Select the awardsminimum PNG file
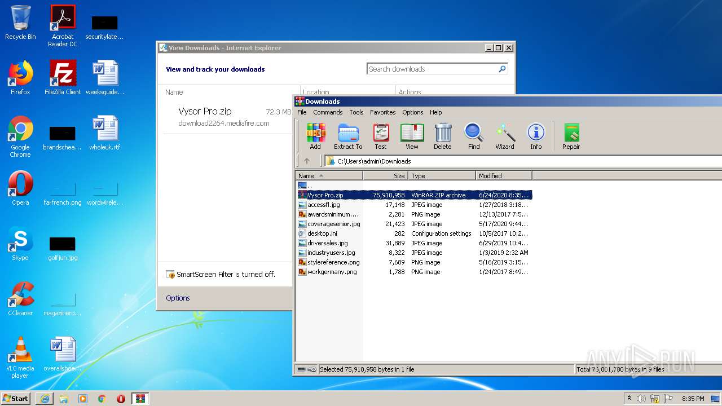 (x=413, y=214)
